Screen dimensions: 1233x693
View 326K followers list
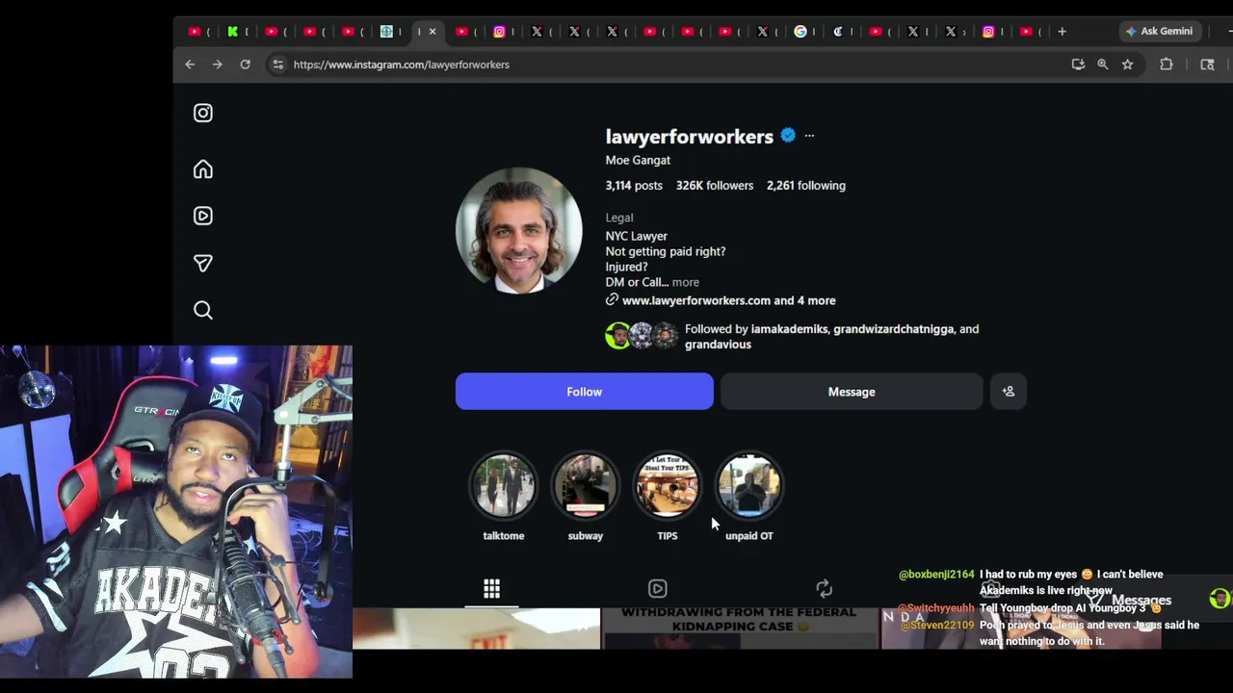coord(715,186)
